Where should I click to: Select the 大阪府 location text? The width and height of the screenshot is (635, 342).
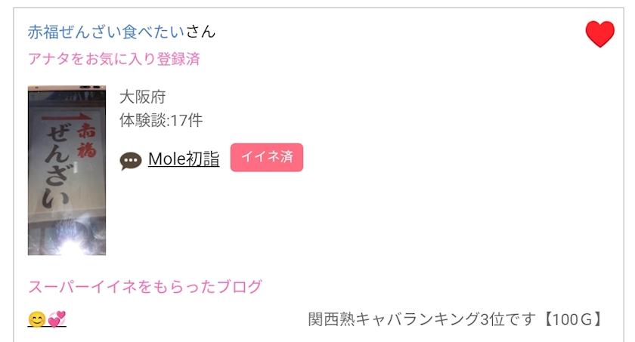click(143, 97)
